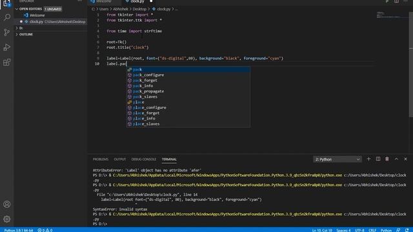Choose 'place' autocomplete suggestion
The image size is (413, 232).
[188, 102]
